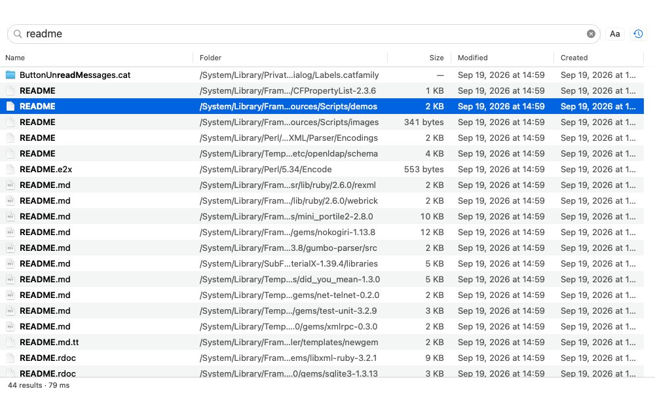Click the magnifying glass search icon
The height and width of the screenshot is (393, 655).
click(18, 34)
